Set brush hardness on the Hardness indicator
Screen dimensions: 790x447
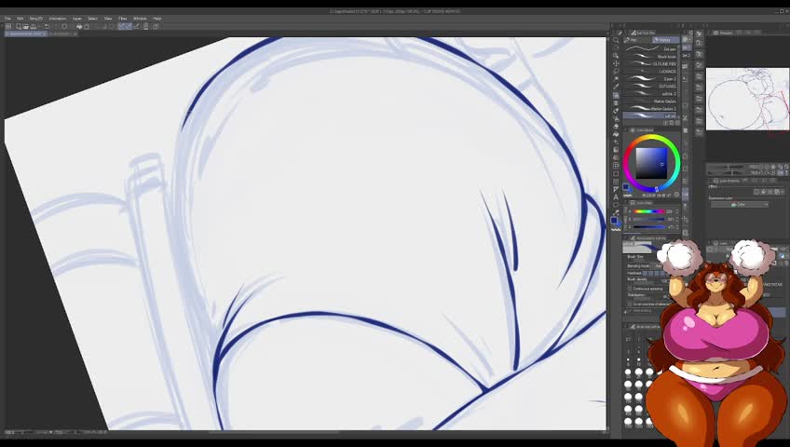pyautogui.click(x=653, y=274)
